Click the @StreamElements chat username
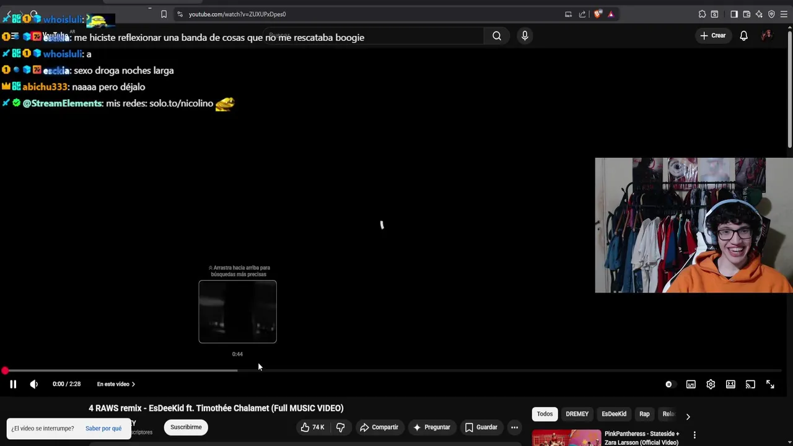The height and width of the screenshot is (446, 793). pyautogui.click(x=62, y=103)
